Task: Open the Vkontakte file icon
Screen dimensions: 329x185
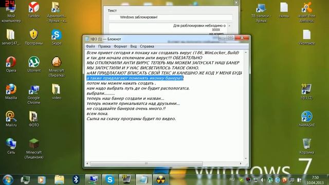Action: pos(306,38)
